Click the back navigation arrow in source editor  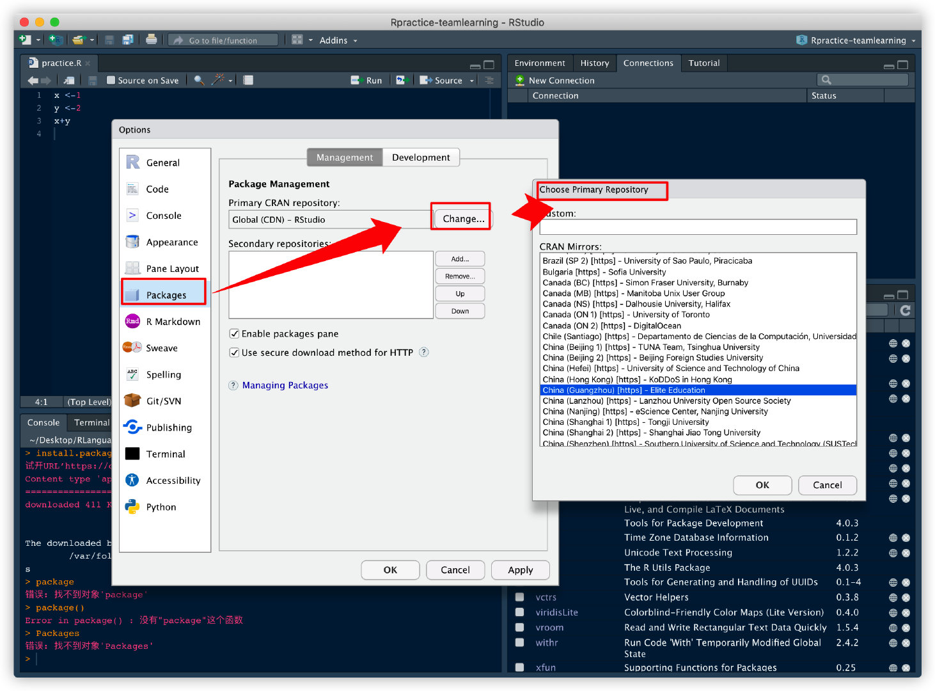(x=33, y=81)
